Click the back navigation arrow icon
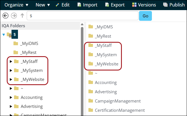The width and height of the screenshot is (187, 116). (5, 16)
